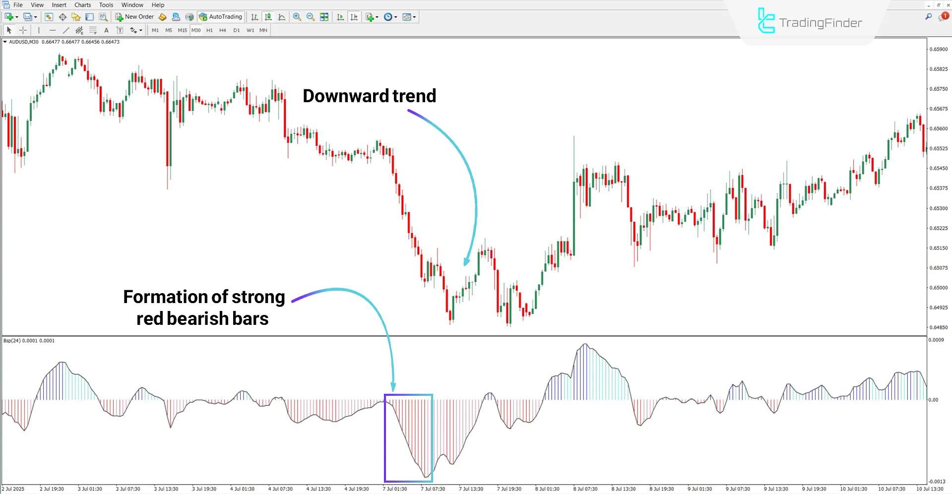Open the Fibonacci retracement tool
The width and height of the screenshot is (952, 494).
coord(92,30)
